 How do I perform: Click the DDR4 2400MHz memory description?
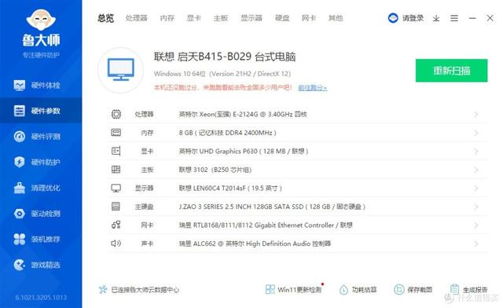click(227, 133)
